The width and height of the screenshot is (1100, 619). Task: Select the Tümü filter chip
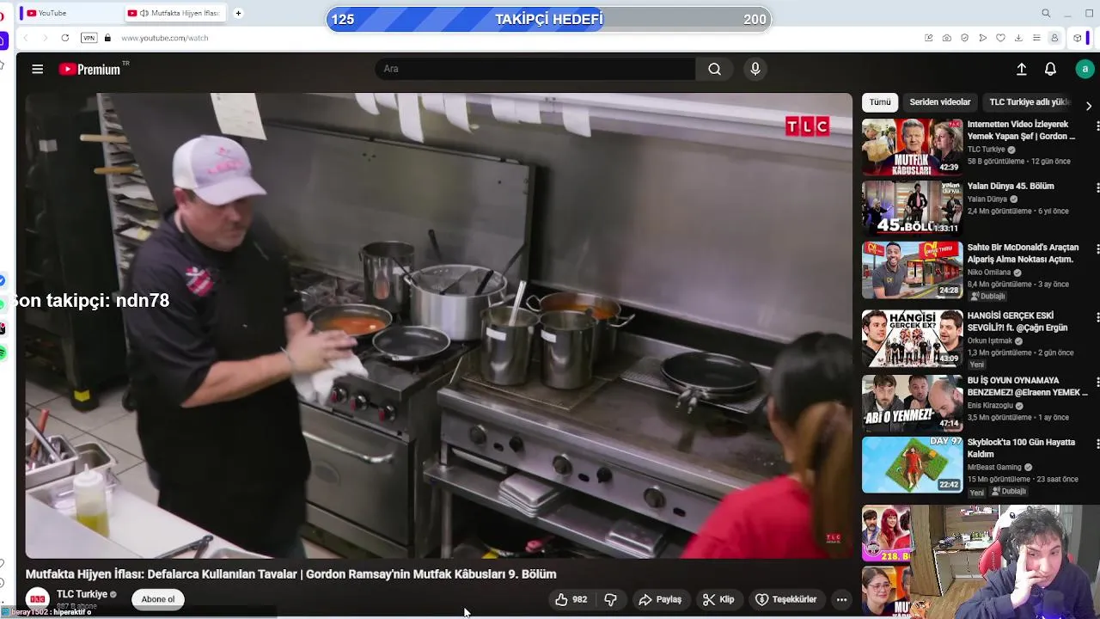pos(880,101)
